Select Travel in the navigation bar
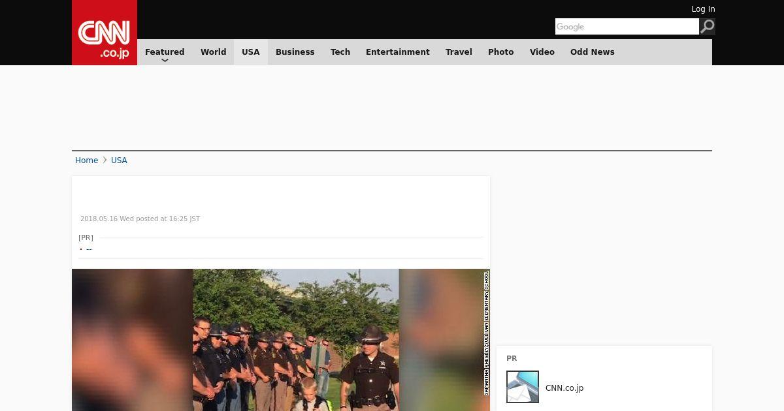The image size is (784, 411). tap(459, 52)
